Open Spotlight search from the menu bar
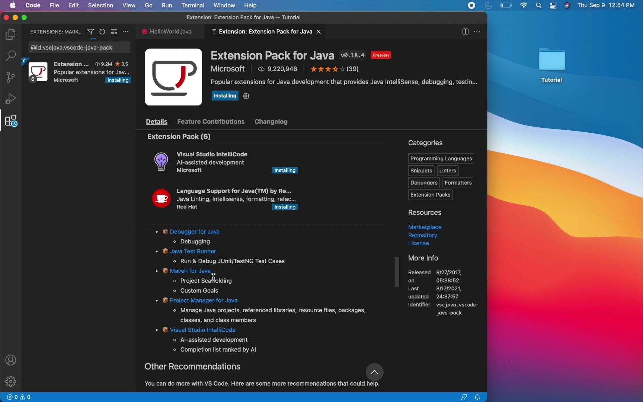The width and height of the screenshot is (643, 402). [538, 5]
